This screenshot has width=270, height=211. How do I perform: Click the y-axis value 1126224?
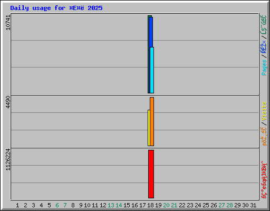tap(8, 160)
